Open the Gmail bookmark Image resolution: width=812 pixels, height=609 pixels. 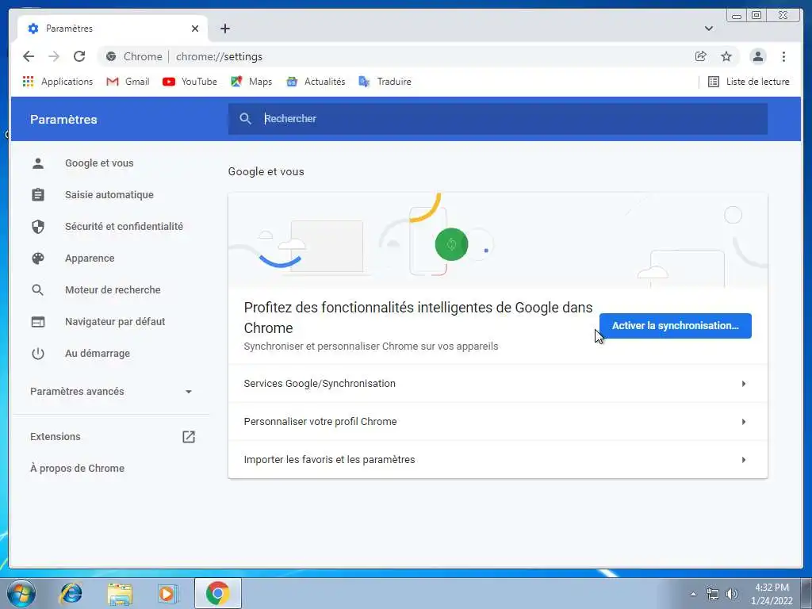(x=128, y=82)
